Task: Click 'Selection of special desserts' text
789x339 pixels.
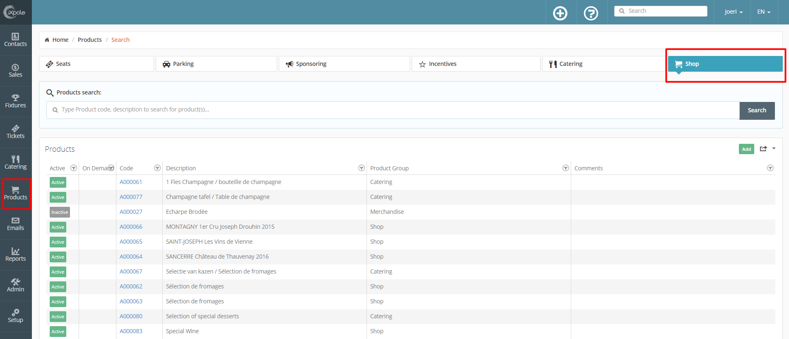Action: [x=203, y=316]
